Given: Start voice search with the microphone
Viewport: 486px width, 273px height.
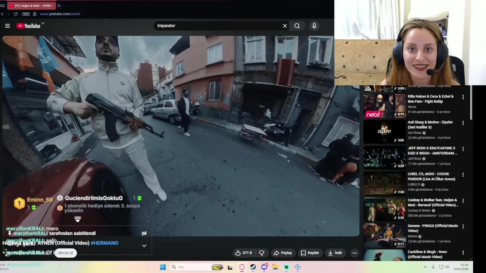Looking at the screenshot, I should (x=314, y=26).
